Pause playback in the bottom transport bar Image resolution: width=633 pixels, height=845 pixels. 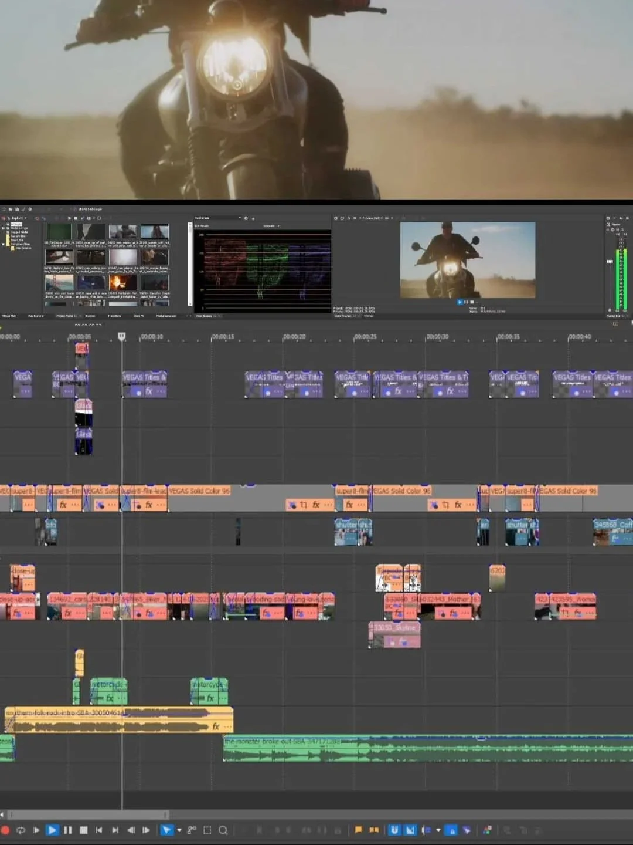pos(67,830)
